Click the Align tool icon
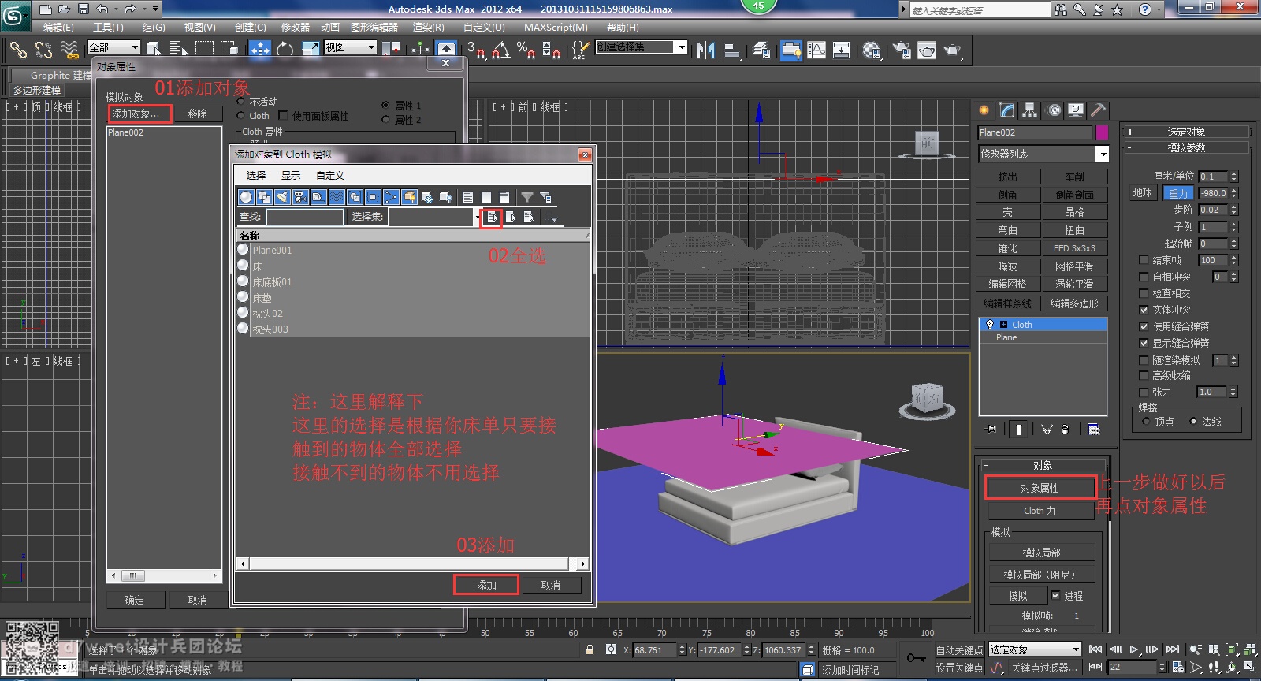This screenshot has height=681, width=1261. [x=732, y=50]
